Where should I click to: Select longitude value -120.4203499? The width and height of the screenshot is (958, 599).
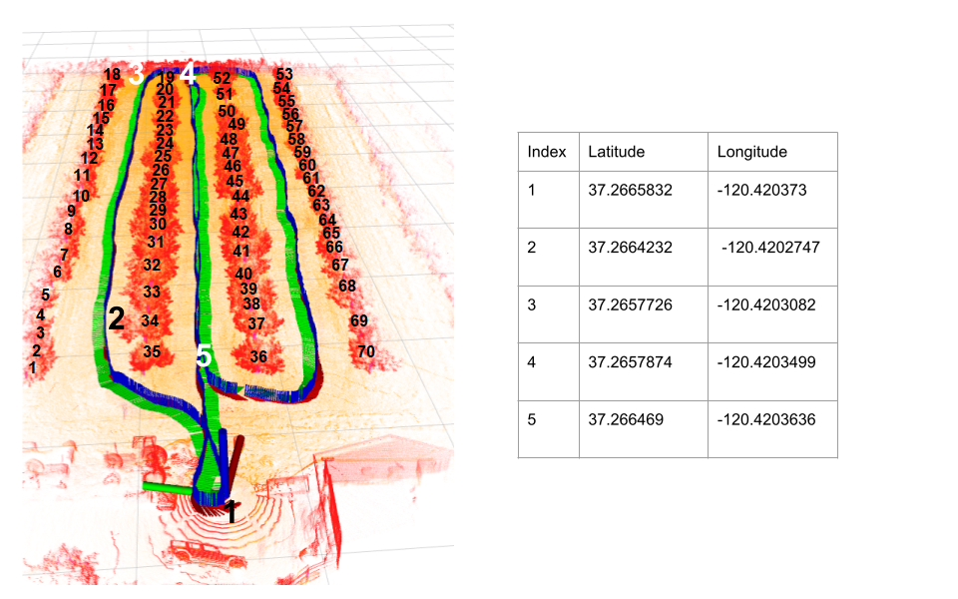(x=766, y=362)
